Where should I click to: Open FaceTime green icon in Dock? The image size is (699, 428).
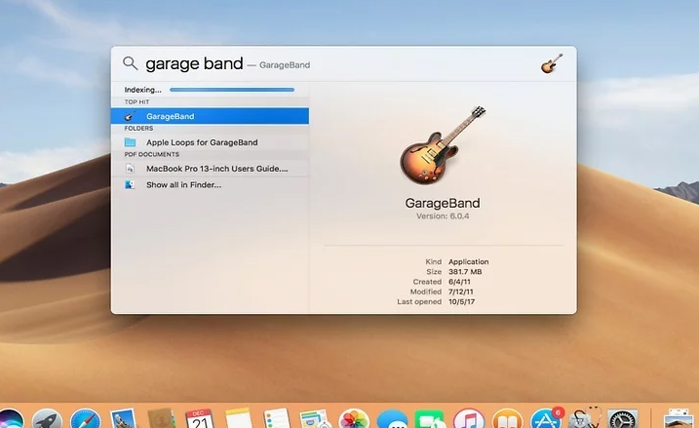point(430,419)
